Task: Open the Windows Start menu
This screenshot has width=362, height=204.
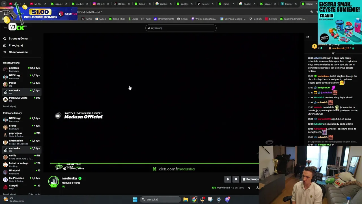Action: coord(135,199)
